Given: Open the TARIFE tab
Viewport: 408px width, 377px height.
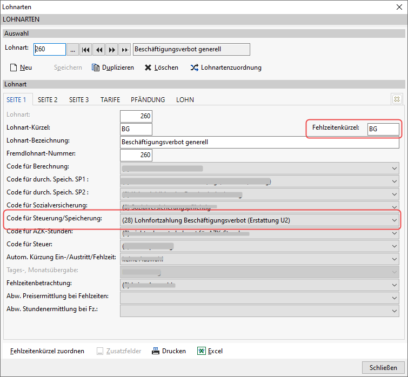Looking at the screenshot, I should click(110, 100).
